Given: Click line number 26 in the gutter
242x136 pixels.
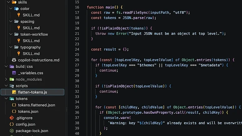Looking at the screenshot, I should (x=77, y=60).
